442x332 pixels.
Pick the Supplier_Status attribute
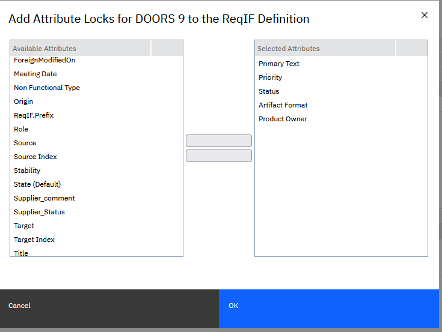(39, 212)
